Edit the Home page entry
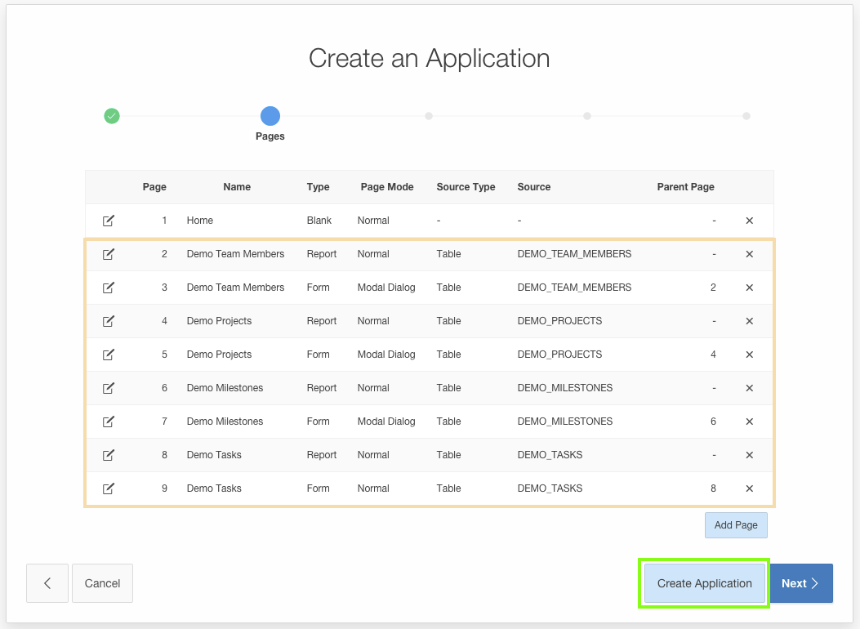This screenshot has height=629, width=860. (109, 220)
